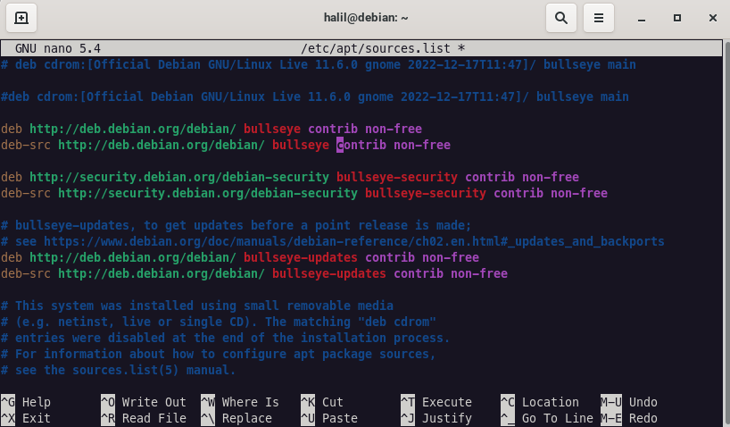Click the ^X Exit shortcut
730x427 pixels.
pyautogui.click(x=26, y=418)
